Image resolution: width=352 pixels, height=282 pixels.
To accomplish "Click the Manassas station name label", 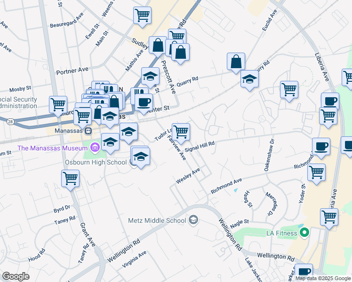I will [x=69, y=131].
